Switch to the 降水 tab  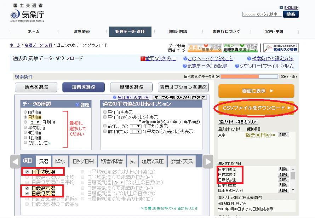[60, 161]
